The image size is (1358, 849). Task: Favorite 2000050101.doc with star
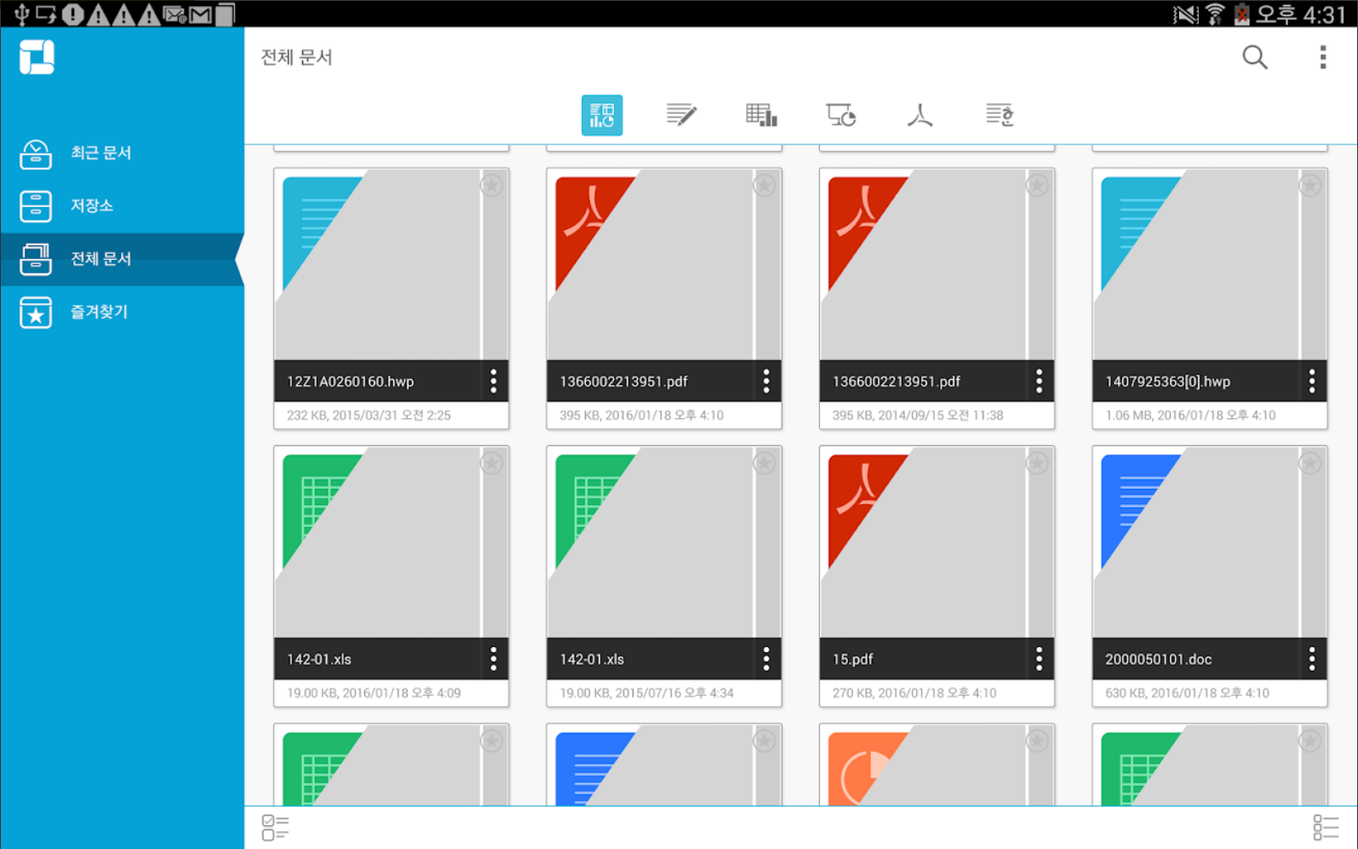click(1310, 462)
